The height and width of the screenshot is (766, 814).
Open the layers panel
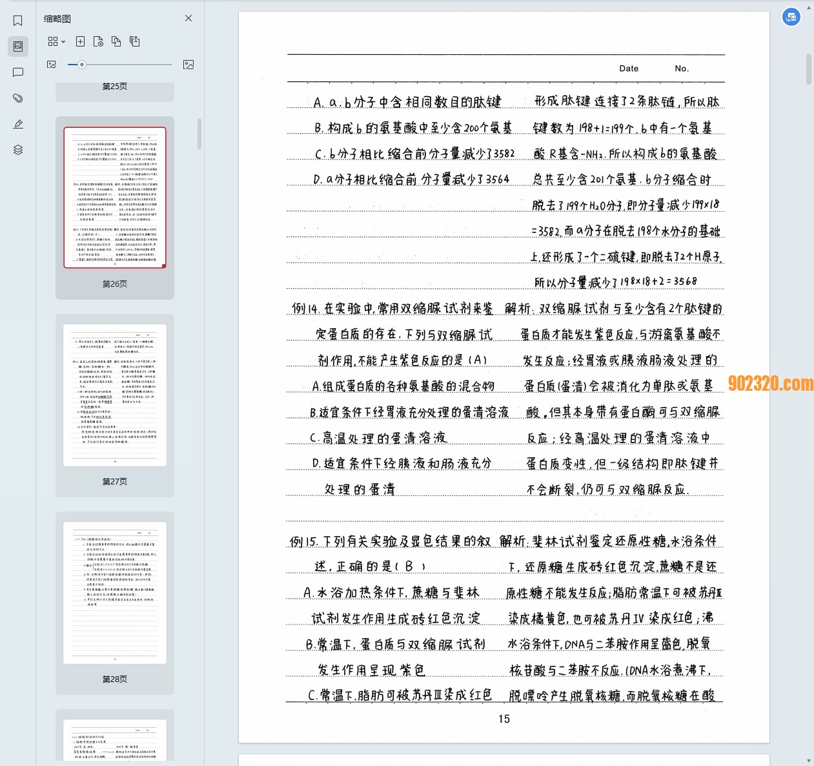point(18,150)
